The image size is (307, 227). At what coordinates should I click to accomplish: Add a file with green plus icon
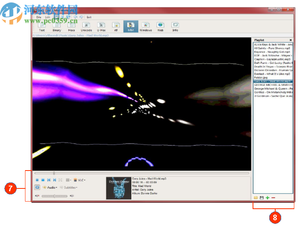point(268,198)
